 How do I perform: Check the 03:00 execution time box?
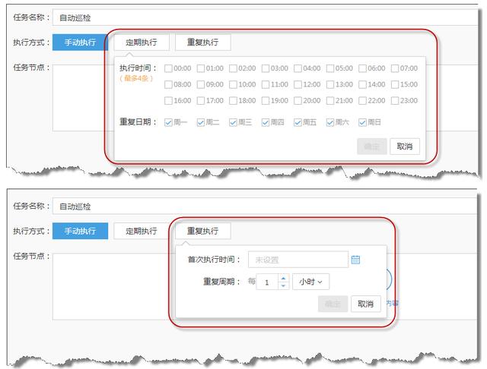[x=266, y=68]
